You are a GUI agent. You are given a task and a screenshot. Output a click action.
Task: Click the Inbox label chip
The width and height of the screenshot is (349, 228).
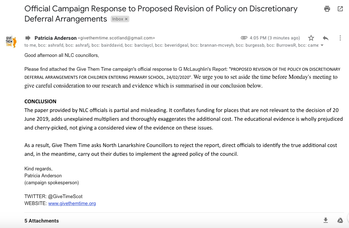(118, 19)
